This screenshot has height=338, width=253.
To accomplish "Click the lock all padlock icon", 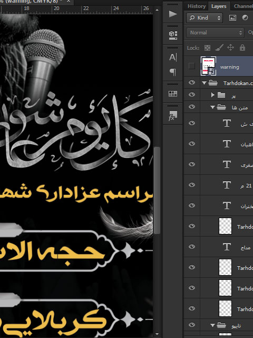I will tap(242, 48).
